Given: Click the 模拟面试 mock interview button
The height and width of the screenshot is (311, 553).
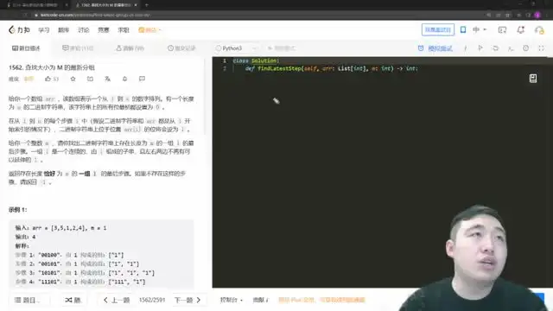Looking at the screenshot, I should tap(435, 48).
